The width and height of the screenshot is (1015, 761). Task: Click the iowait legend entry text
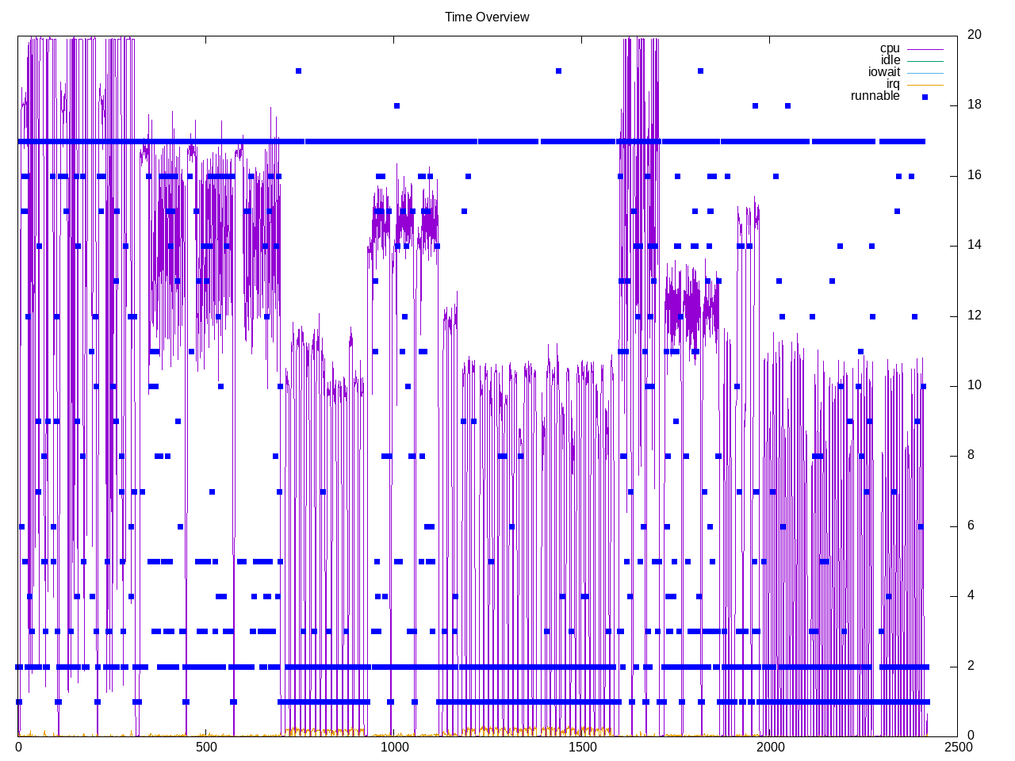point(883,72)
